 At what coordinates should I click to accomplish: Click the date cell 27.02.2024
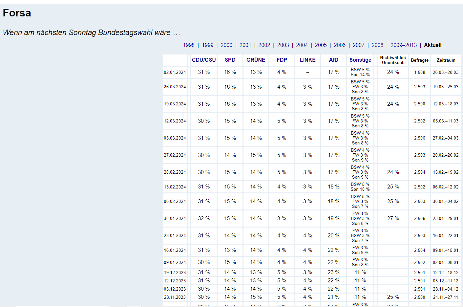(x=175, y=155)
